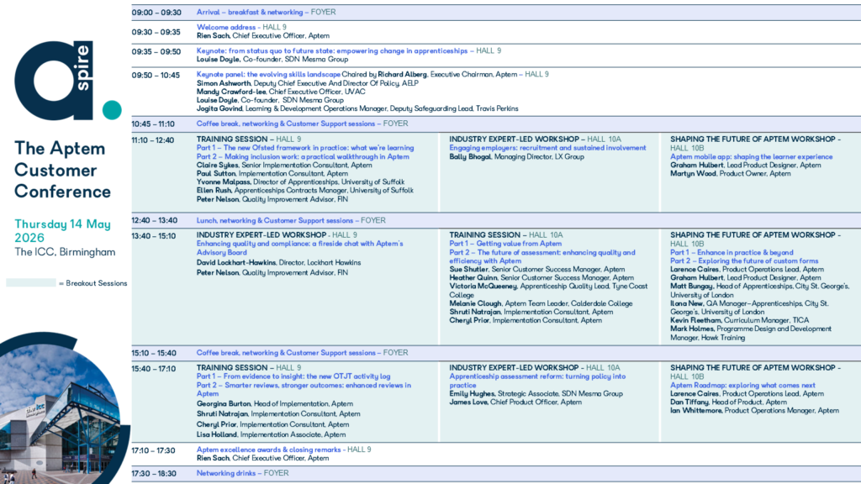Click speaker 'Claire Sykes, Senior Implementation Consultant'
This screenshot has width=861, height=484.
[284, 165]
